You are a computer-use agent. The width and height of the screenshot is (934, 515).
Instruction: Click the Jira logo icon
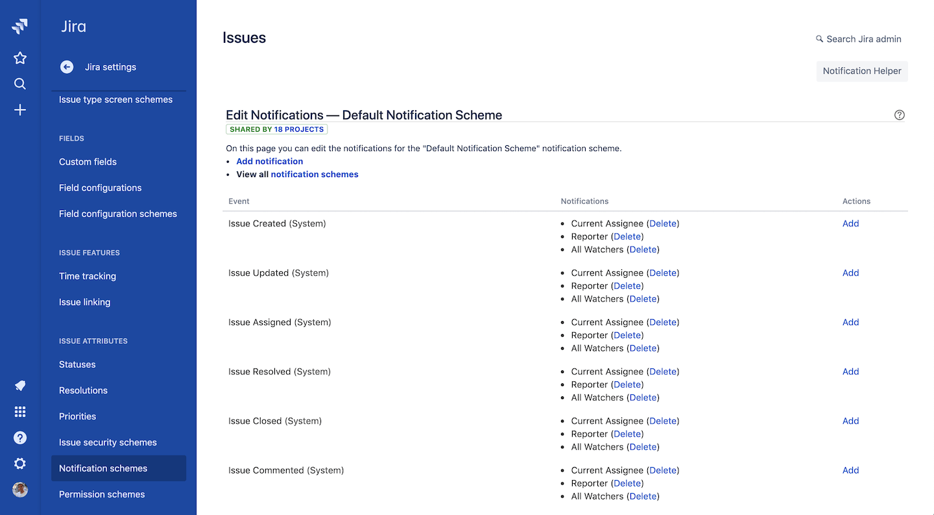click(x=20, y=27)
